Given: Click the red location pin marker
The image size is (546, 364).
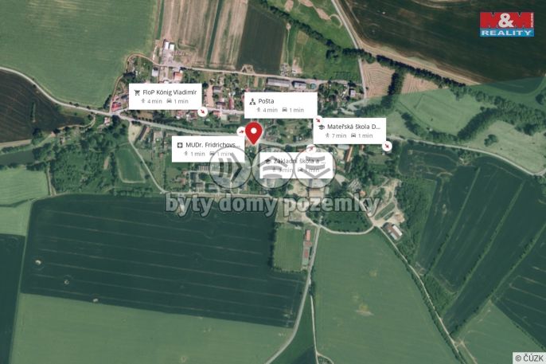Looking at the screenshot, I should click(254, 133).
